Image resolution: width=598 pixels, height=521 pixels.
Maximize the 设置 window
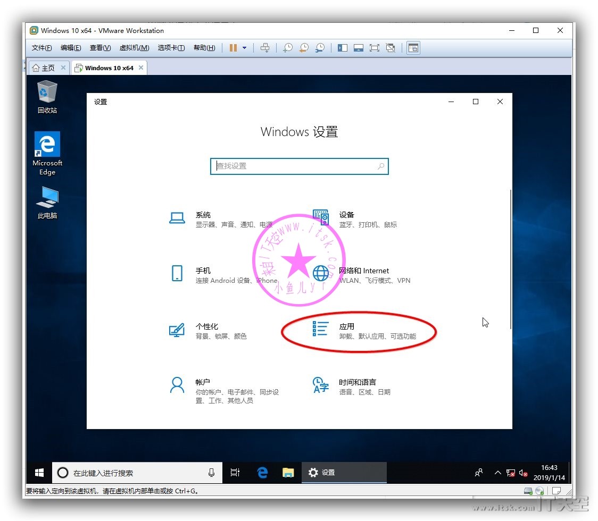click(x=476, y=102)
